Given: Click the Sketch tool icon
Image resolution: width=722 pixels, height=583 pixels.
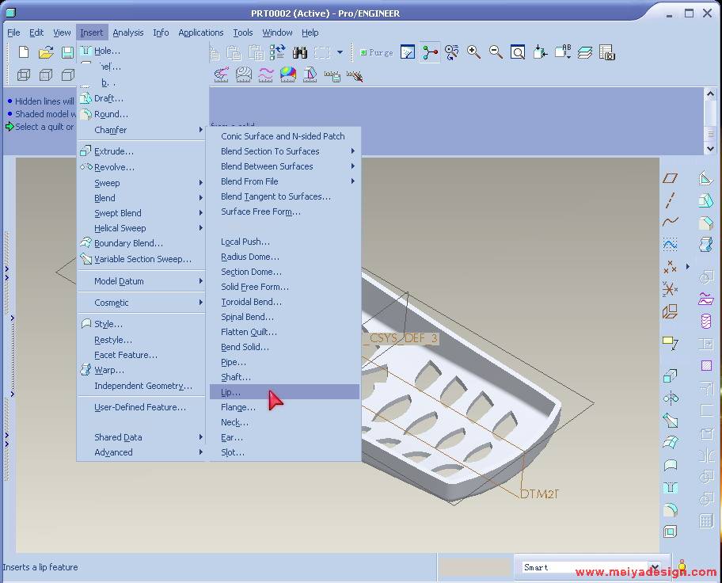Looking at the screenshot, I should (671, 244).
